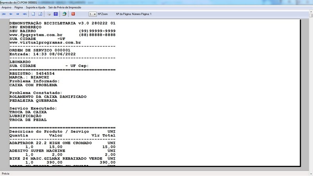The image size is (313, 176).
Task: Click ADESIVO SUPER MACHINE item
Action: point(37,151)
